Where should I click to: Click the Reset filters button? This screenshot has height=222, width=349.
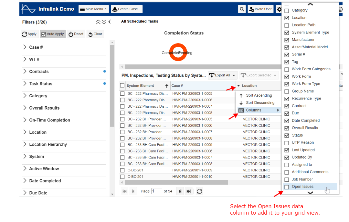(76, 34)
